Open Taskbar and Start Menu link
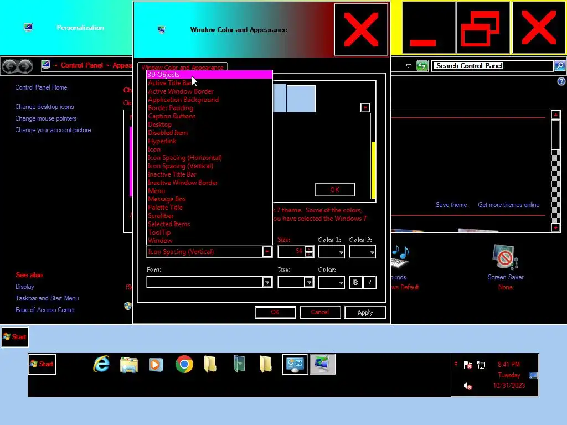 [x=47, y=298]
